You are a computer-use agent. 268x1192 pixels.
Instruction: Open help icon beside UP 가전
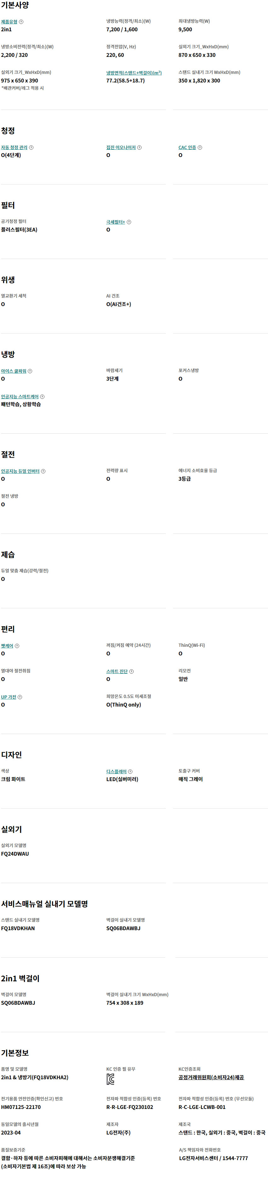pos(20,697)
